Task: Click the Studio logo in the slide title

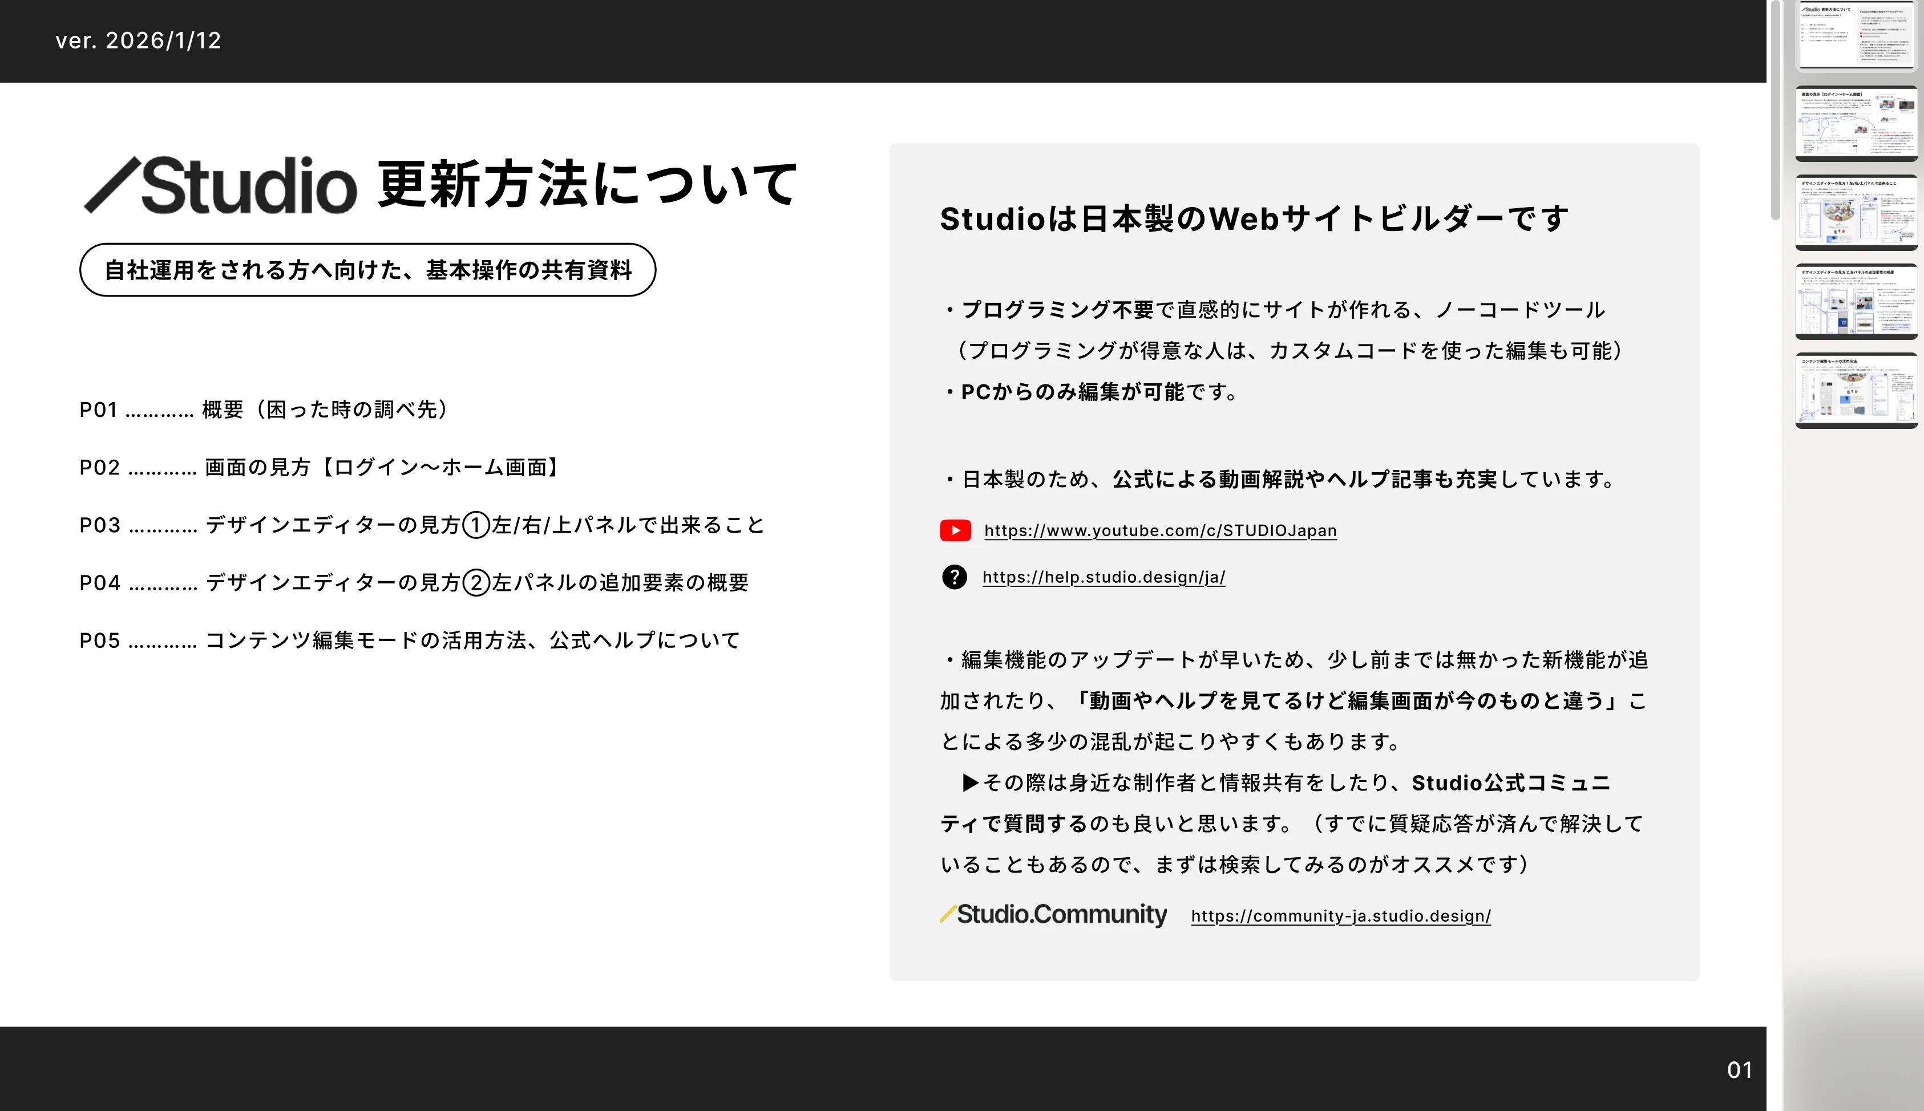Action: [x=220, y=185]
